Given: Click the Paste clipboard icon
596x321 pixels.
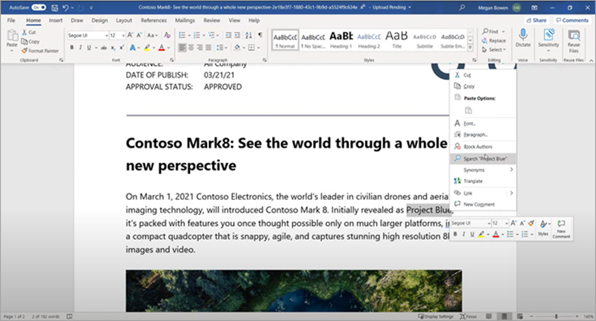Looking at the screenshot, I should click(x=12, y=36).
